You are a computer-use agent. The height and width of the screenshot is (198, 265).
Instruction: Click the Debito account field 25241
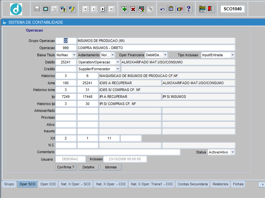[66, 62]
